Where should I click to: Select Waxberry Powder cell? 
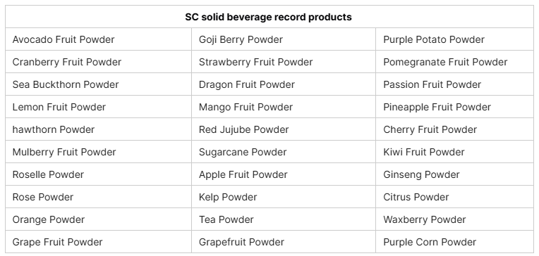click(x=454, y=219)
